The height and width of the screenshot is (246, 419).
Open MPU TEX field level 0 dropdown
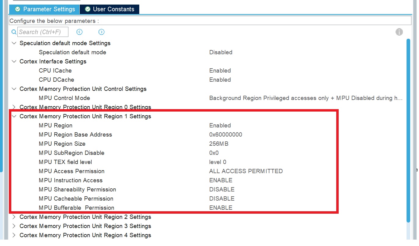[x=218, y=162]
